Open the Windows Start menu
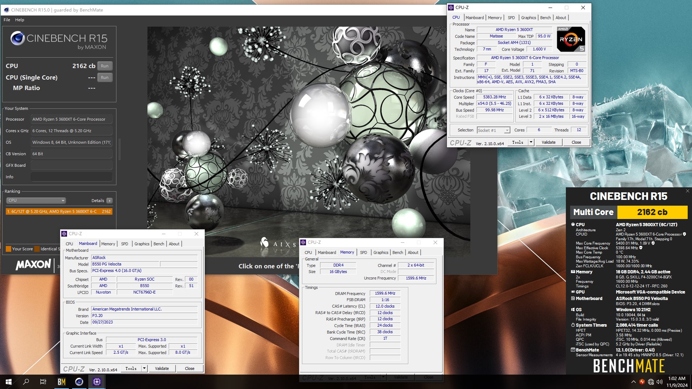This screenshot has width=692, height=389. pos(9,382)
